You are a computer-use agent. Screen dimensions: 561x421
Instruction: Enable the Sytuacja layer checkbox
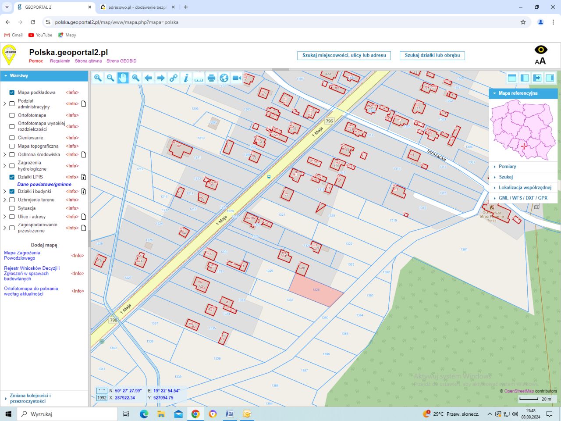12,208
